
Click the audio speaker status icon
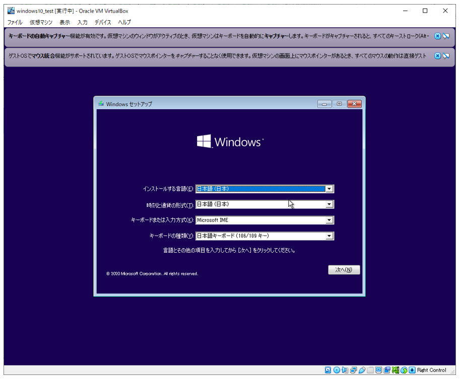point(345,370)
